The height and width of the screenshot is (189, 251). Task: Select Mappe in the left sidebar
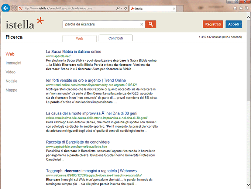[11, 90]
